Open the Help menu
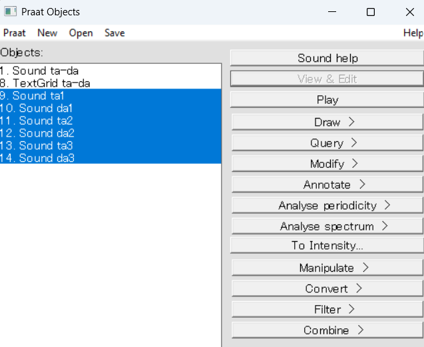Screen dimensions: 424x347 click(x=413, y=33)
